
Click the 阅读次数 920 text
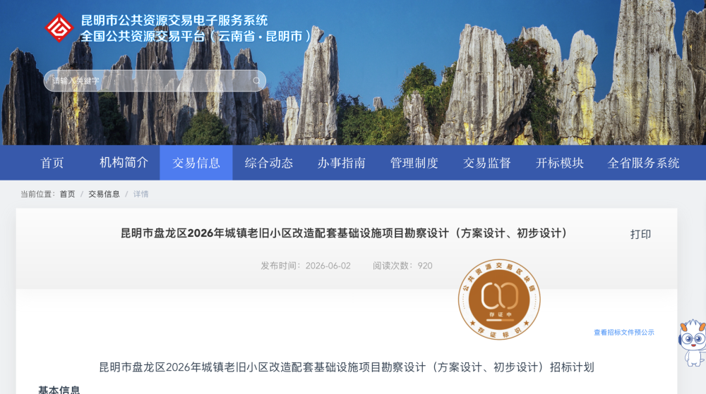(x=402, y=266)
